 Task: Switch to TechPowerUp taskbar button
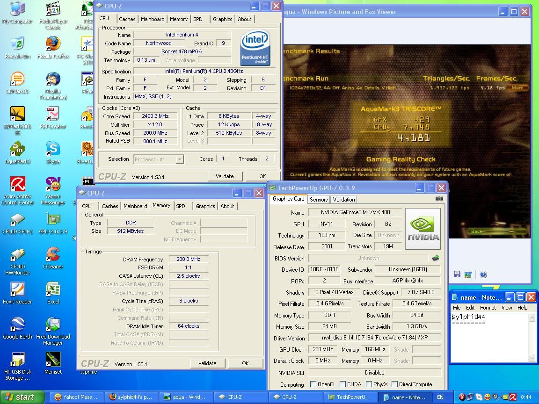(350, 397)
